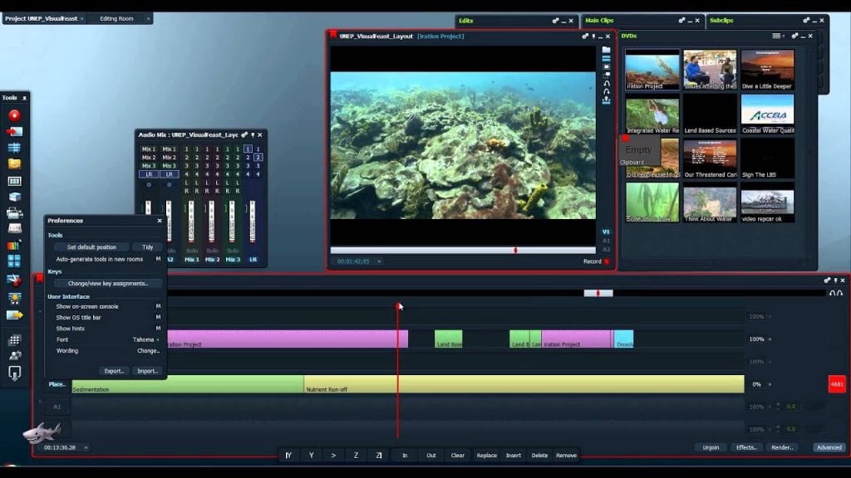Open dropdown next to Editing Room tab
Image resolution: width=851 pixels, height=478 pixels.
coord(148,18)
